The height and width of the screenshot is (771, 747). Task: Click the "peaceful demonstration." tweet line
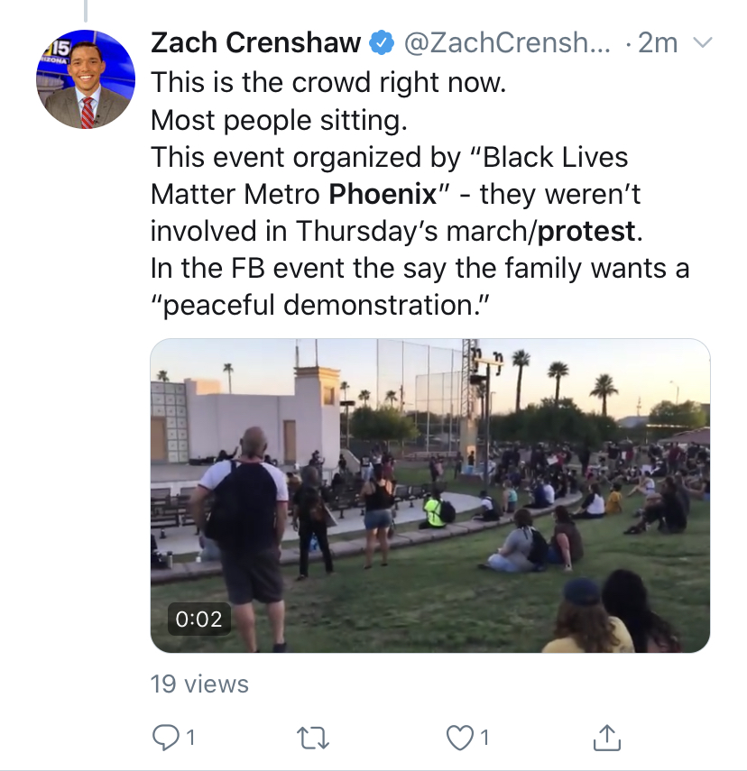pyautogui.click(x=320, y=306)
